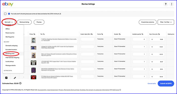Select Handling time menu item

10,54
